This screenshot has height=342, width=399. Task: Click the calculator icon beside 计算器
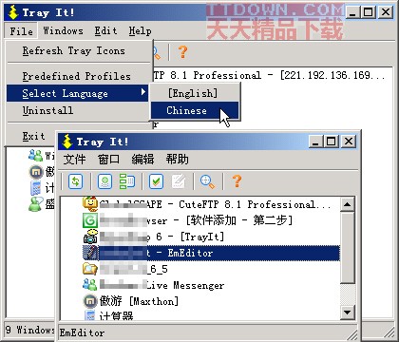coord(90,314)
